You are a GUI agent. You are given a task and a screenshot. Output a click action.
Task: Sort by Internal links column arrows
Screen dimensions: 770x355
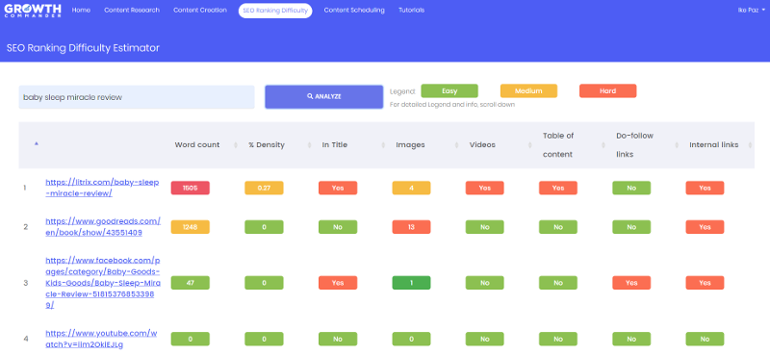tap(750, 145)
